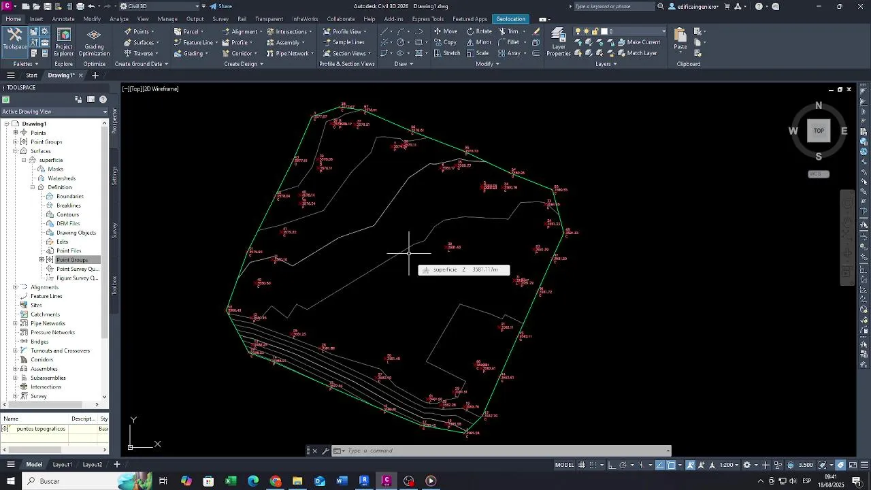Select the Move tool in Modify panel
This screenshot has width=871, height=490.
pyautogui.click(x=446, y=31)
